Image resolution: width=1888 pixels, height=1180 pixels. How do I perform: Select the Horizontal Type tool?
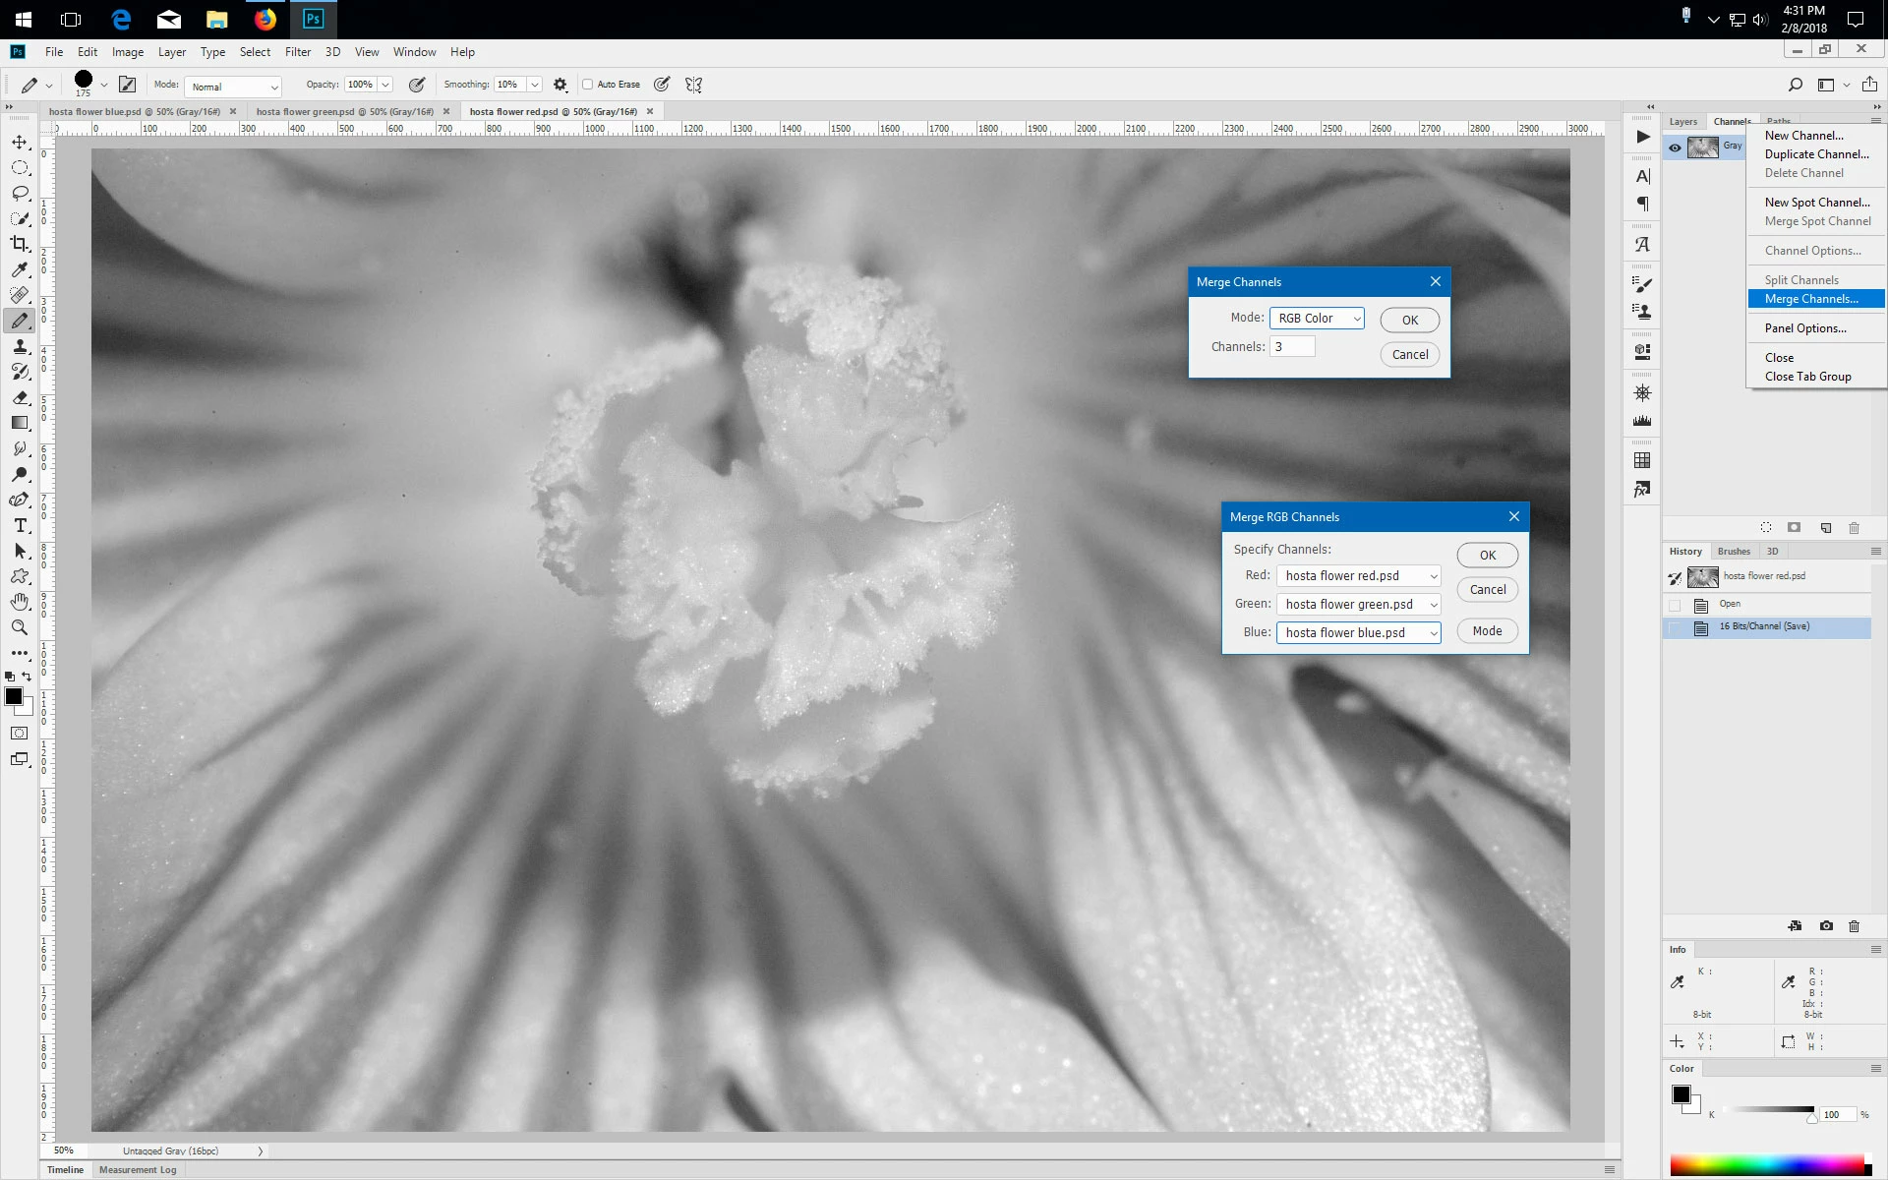tap(20, 525)
